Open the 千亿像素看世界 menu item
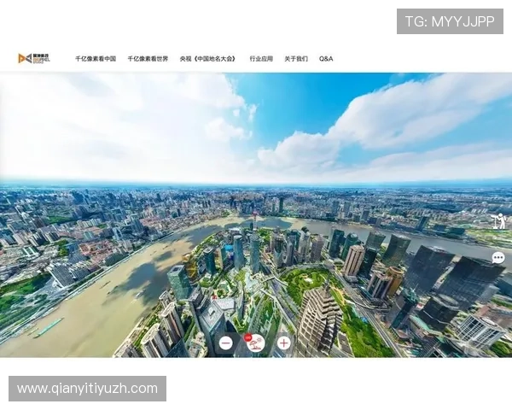 point(148,59)
